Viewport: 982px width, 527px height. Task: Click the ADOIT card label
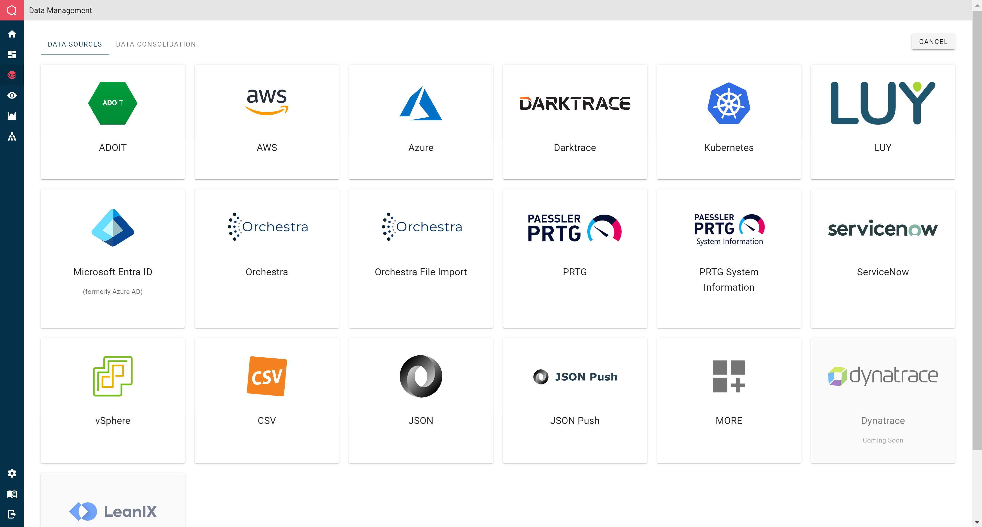click(113, 148)
